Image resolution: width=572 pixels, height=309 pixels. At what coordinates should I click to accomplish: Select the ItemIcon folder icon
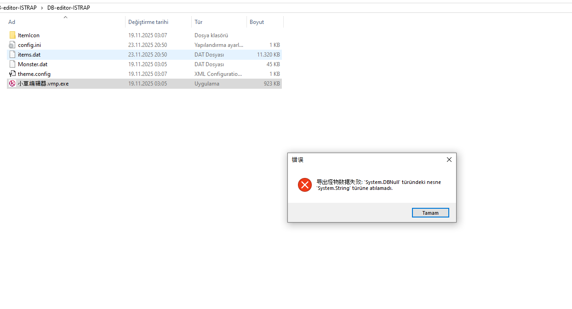coord(12,35)
